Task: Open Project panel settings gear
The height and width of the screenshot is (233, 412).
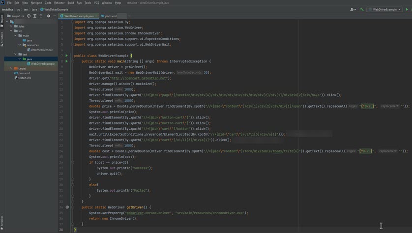Action: point(49,16)
